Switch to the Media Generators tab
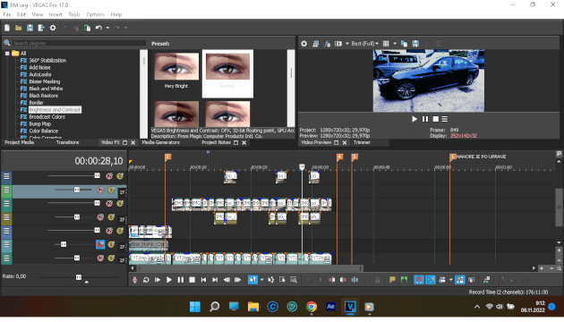Viewport: 564px width, 322px height. pos(160,142)
